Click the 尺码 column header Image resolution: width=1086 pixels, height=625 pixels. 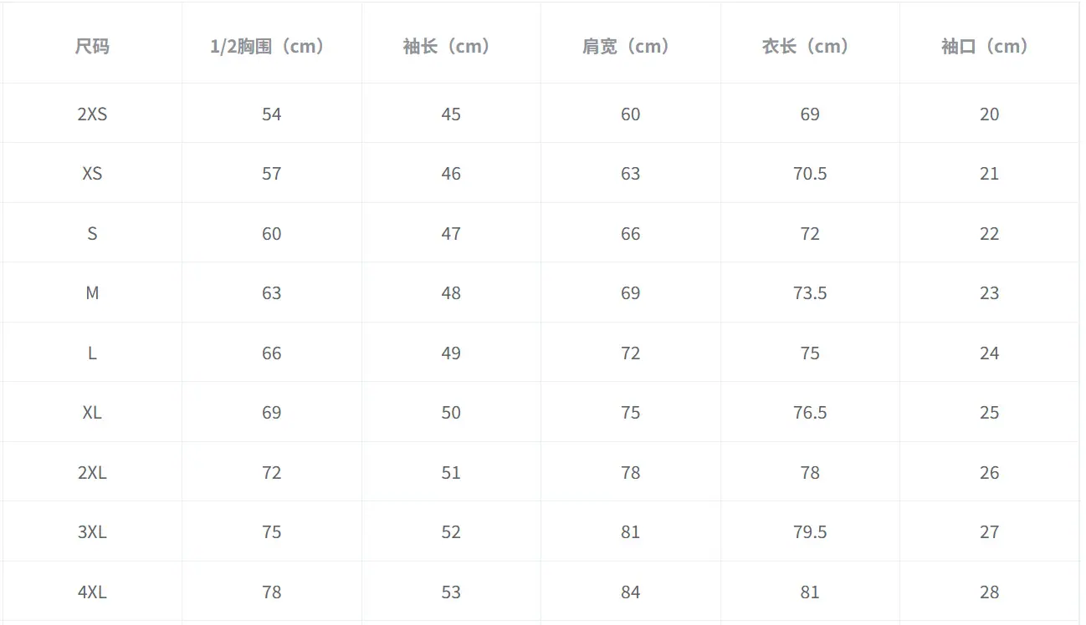click(x=92, y=47)
